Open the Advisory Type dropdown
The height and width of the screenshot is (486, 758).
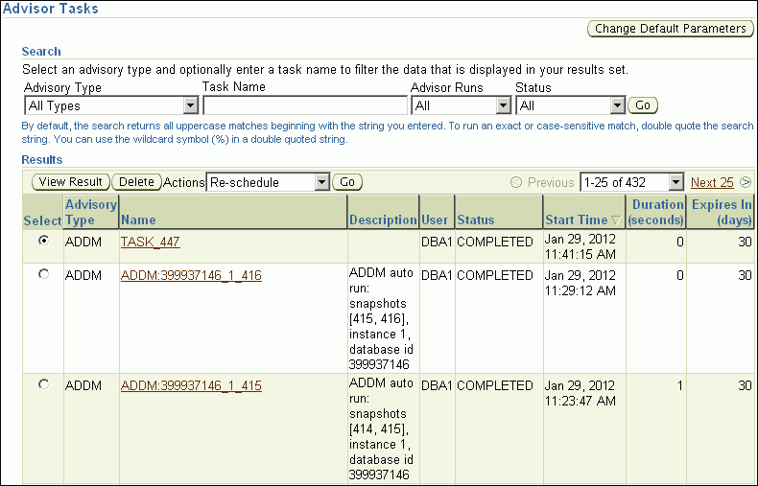coord(110,105)
